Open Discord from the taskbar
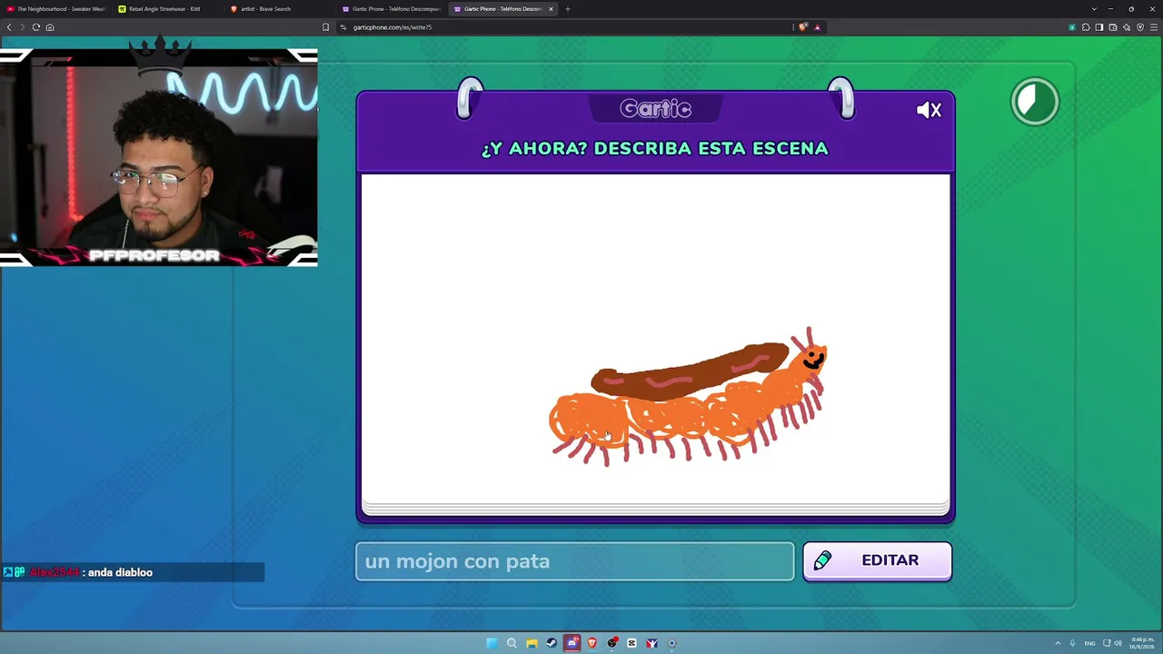This screenshot has height=654, width=1163. [572, 643]
